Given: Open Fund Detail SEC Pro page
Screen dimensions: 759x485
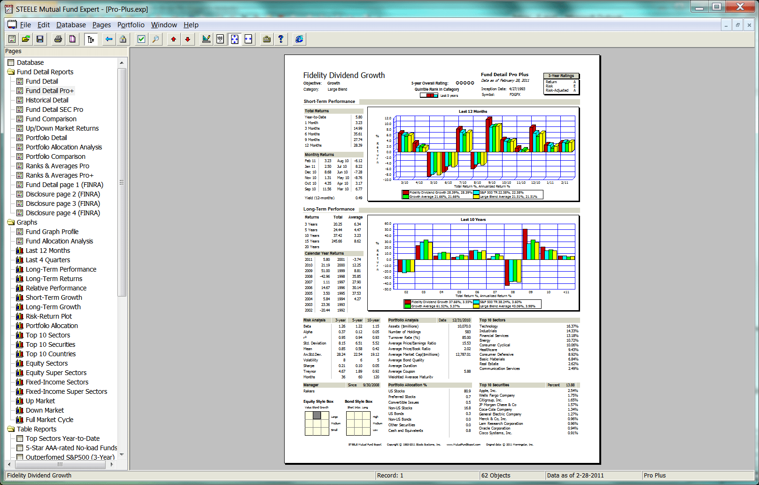Looking at the screenshot, I should click(54, 110).
